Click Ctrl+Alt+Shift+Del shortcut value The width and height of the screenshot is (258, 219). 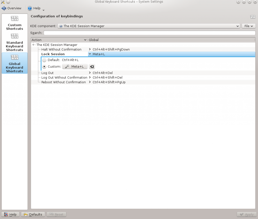(107, 77)
